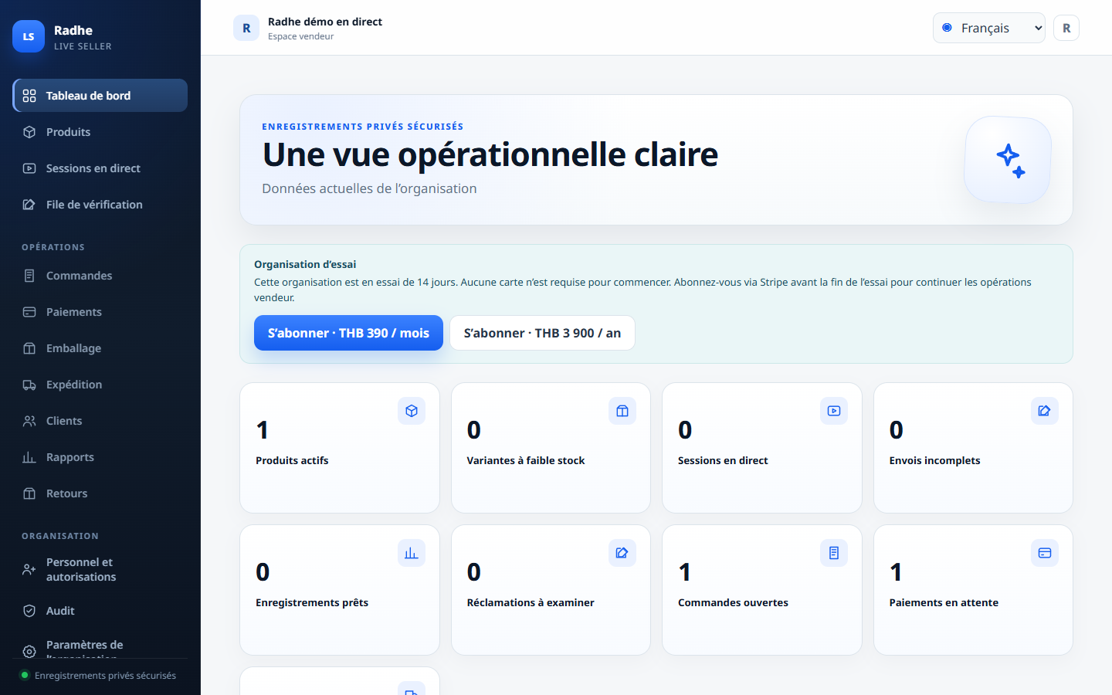Viewport: 1112px width, 695px height.
Task: Go to Emballage in the sidebar
Action: coord(100,348)
